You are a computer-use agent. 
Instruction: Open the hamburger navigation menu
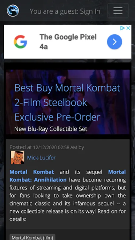coord(118,11)
